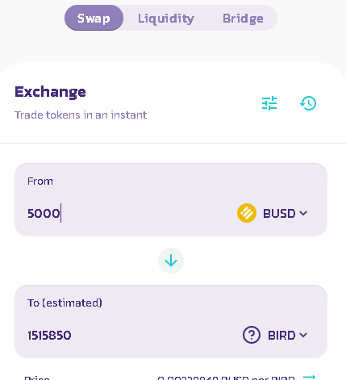Switch to the Liquidity tab
The height and width of the screenshot is (380, 346).
coord(166,19)
